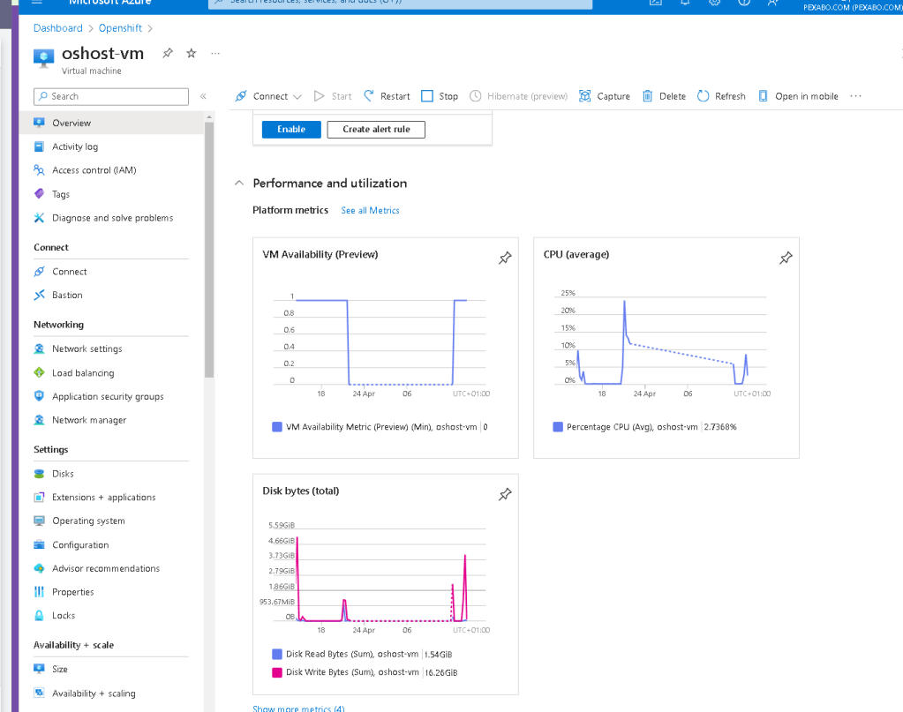This screenshot has width=903, height=712.
Task: Pin oshost-vm to dashboard icon
Action: (x=168, y=54)
